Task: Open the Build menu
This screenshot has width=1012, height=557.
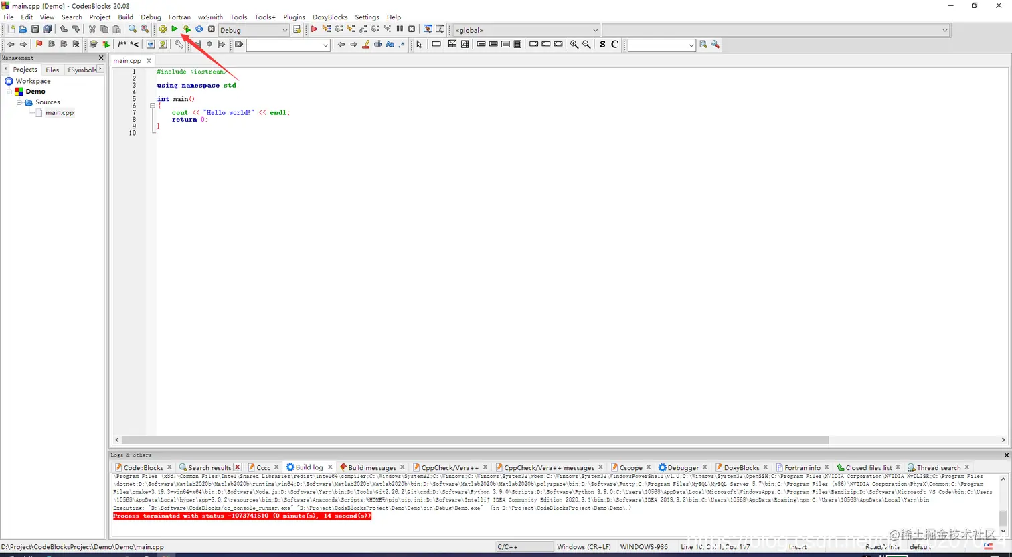Action: tap(125, 17)
